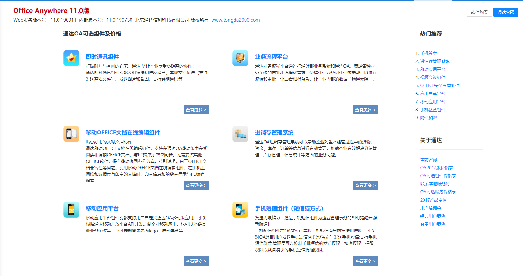
Task: Click the 用户培训会 link
Action: coord(430,208)
